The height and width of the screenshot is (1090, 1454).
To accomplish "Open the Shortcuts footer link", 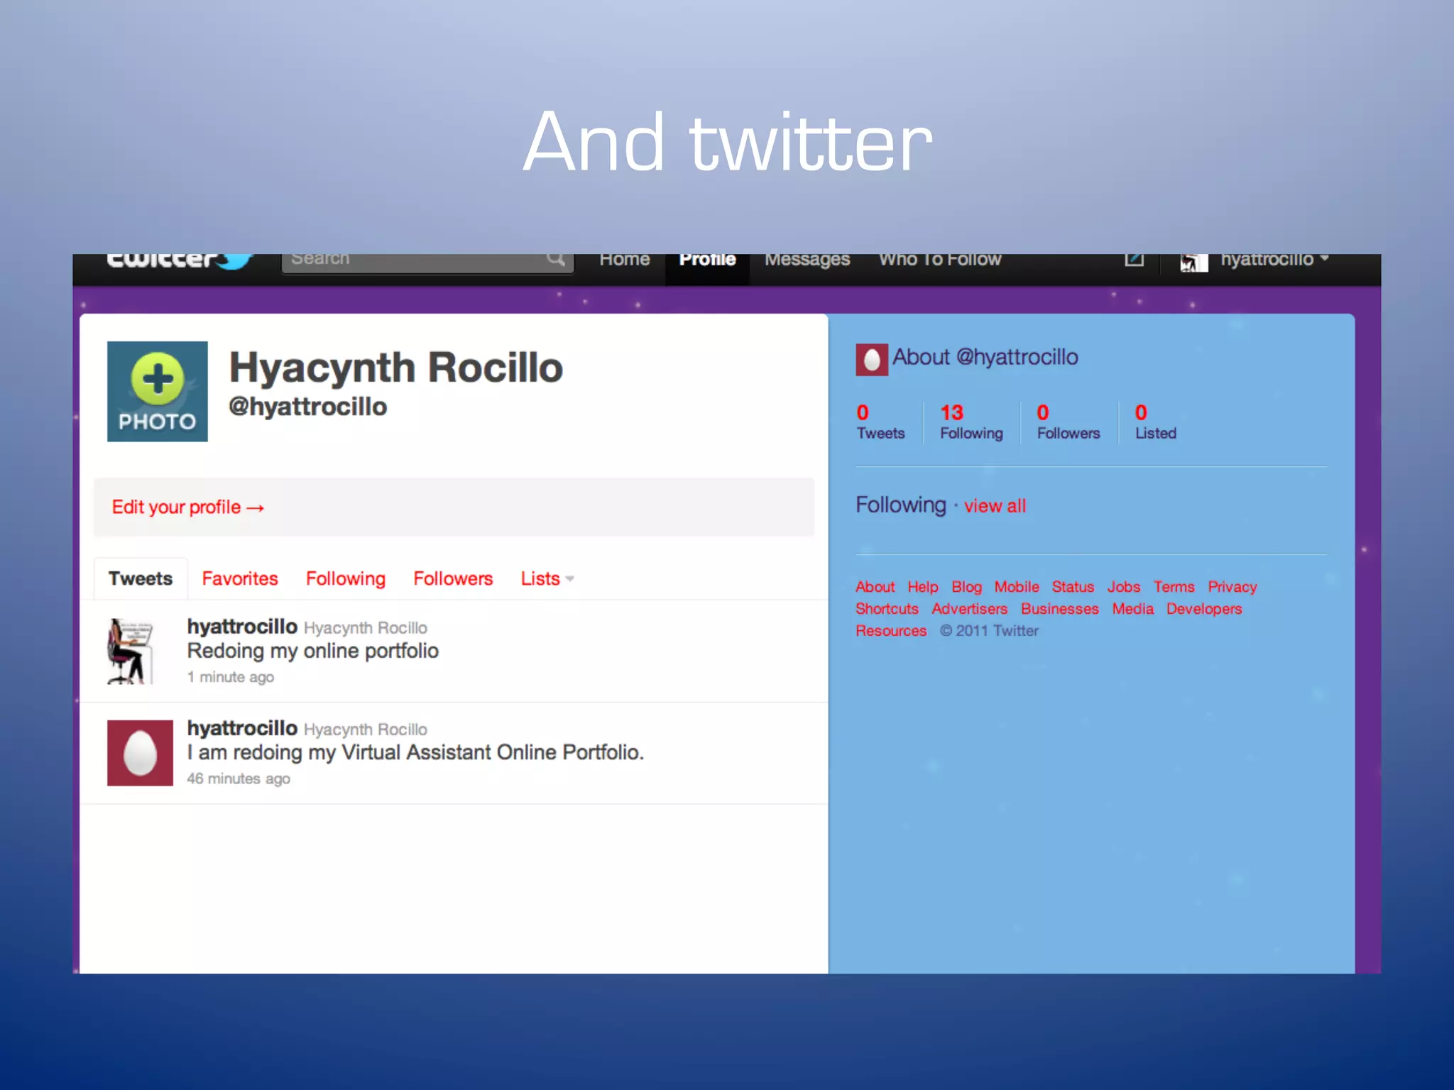I will tap(887, 609).
